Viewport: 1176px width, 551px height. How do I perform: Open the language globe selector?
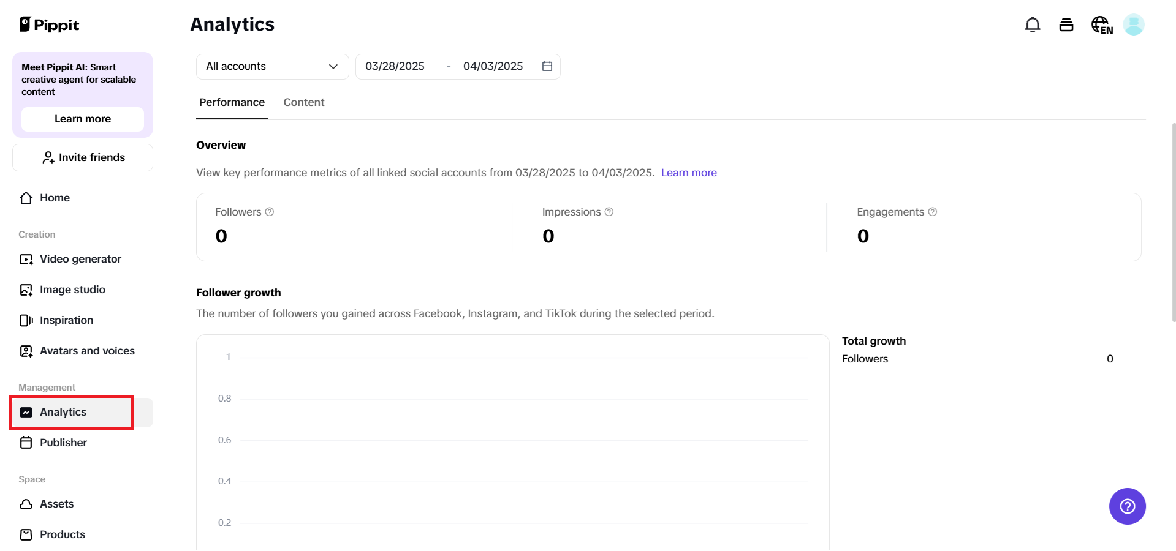[1101, 25]
